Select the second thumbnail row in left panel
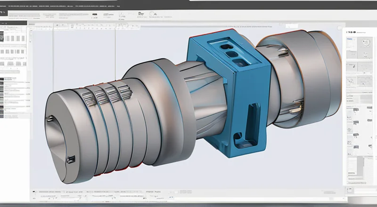This screenshot has width=377, height=207. point(13,51)
